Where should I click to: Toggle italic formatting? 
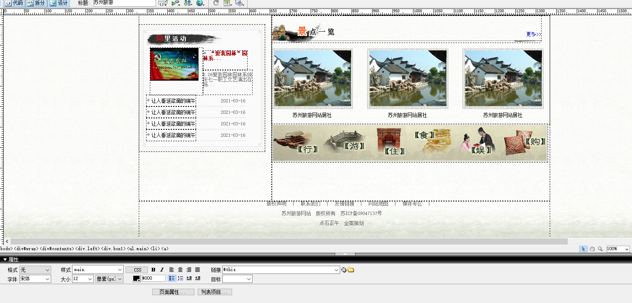tap(162, 270)
